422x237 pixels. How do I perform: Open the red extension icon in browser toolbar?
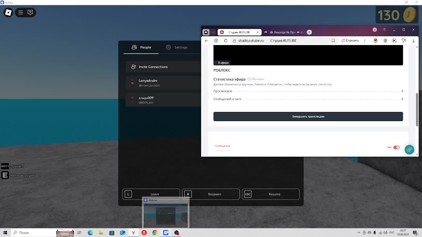click(376, 40)
